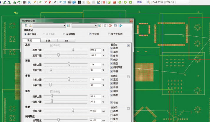Click the exit arrow icon in dialog toolbar

coord(121,26)
